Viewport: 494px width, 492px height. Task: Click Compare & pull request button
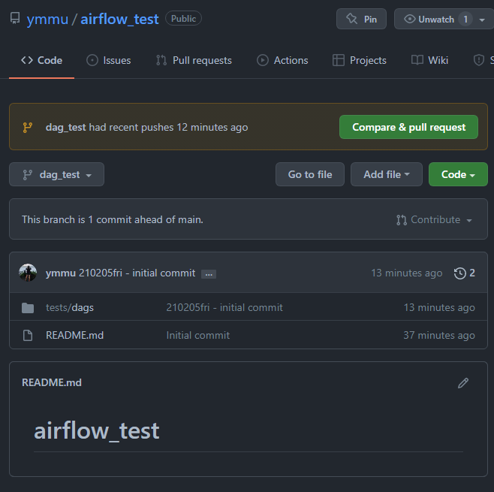(x=408, y=127)
